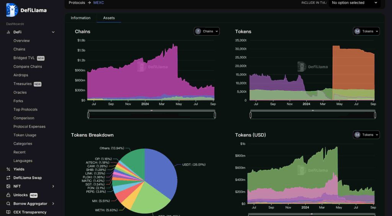Click the Chains chart left range handle
Image resolution: width=392 pixels, height=216 pixels.
(x=88, y=115)
